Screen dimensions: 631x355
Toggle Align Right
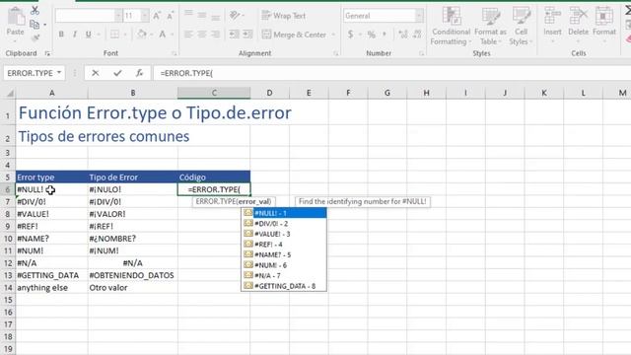pyautogui.click(x=216, y=35)
